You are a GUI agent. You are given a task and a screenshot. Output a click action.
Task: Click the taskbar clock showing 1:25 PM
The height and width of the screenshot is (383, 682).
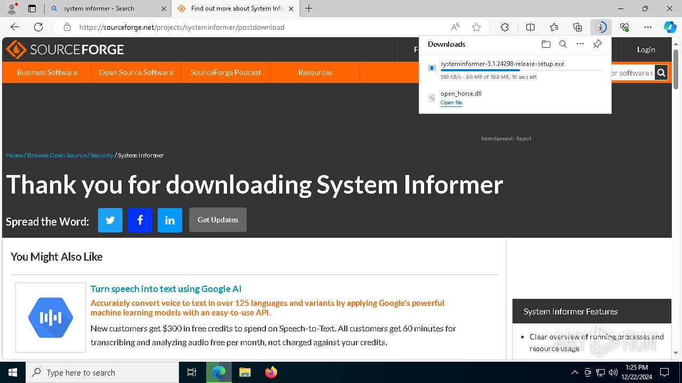coord(636,372)
